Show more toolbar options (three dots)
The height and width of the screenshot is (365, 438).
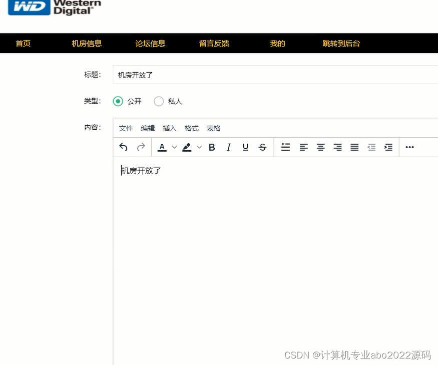pos(409,147)
